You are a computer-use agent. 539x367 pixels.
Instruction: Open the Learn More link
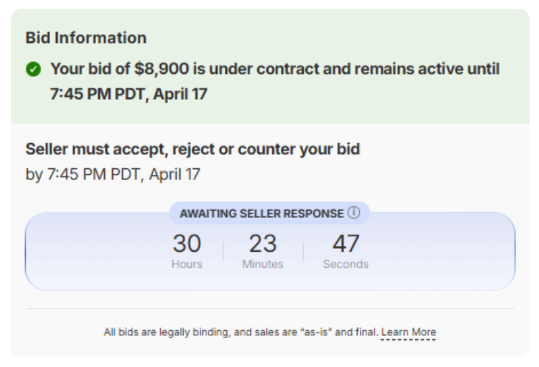coord(408,332)
